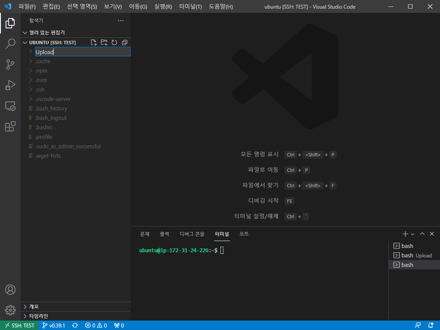Open the .bash_history file
The width and height of the screenshot is (440, 330).
[x=76, y=109]
